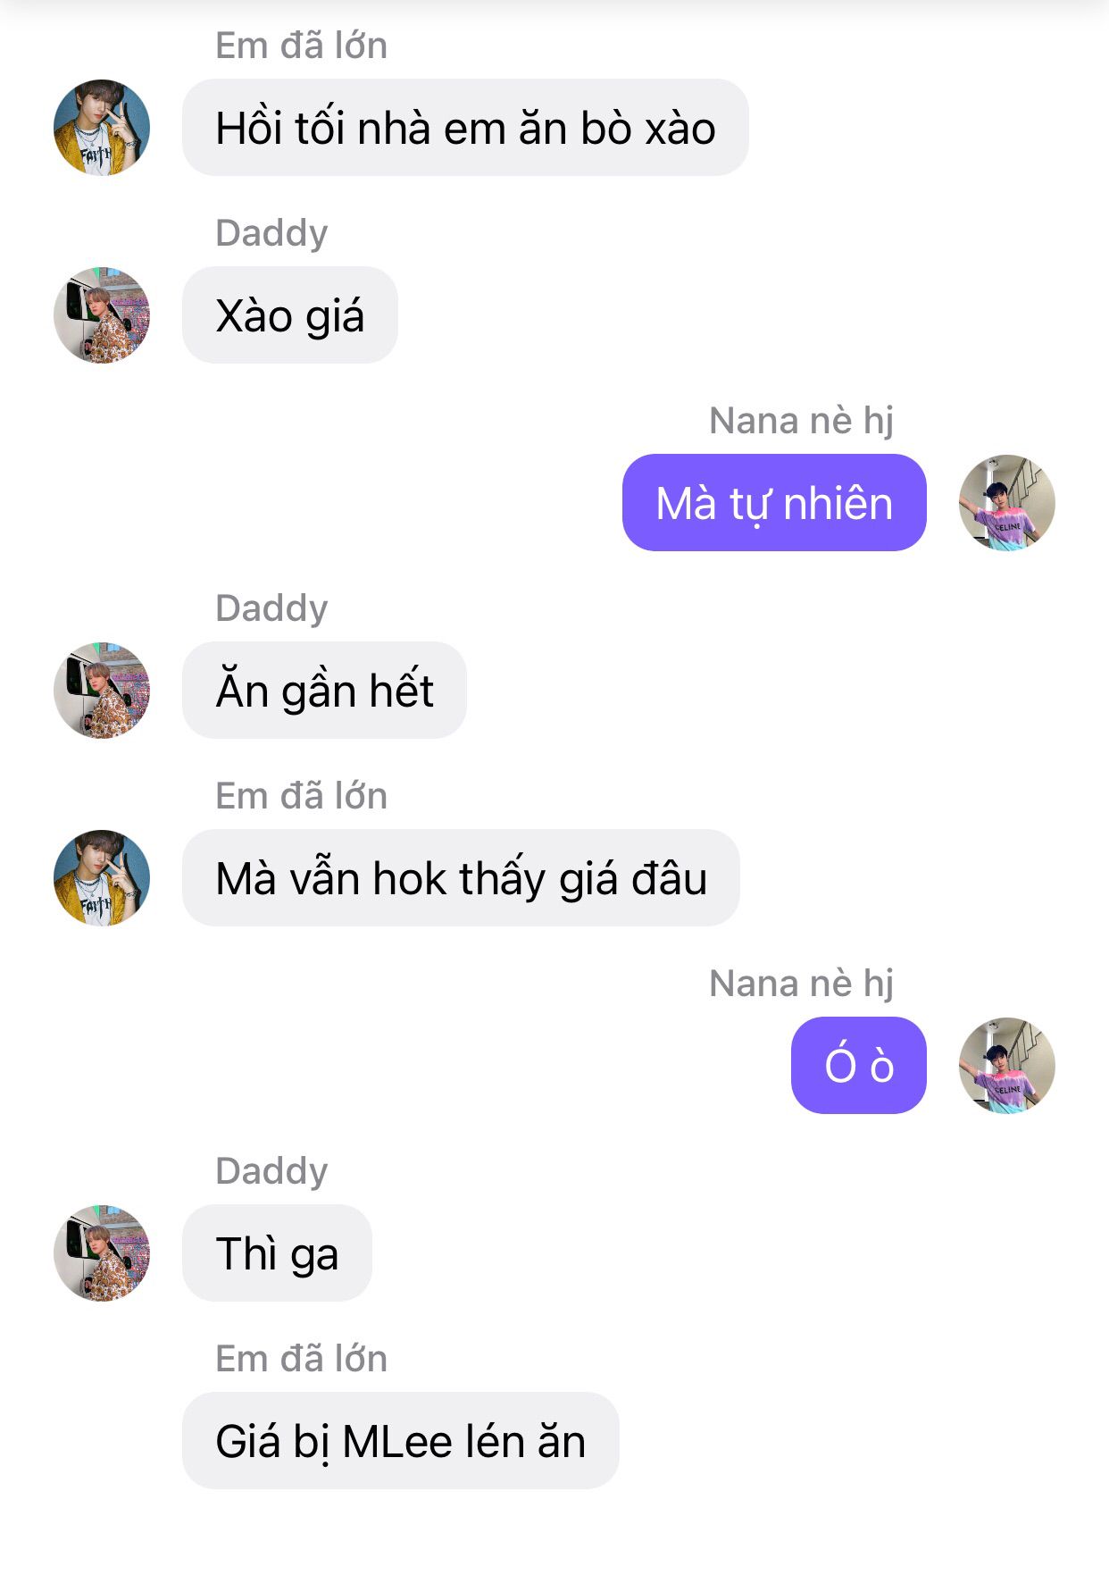Tap Nana's avatar beside 'Ó ò' bubble
1109x1575 pixels.
tap(1007, 1066)
